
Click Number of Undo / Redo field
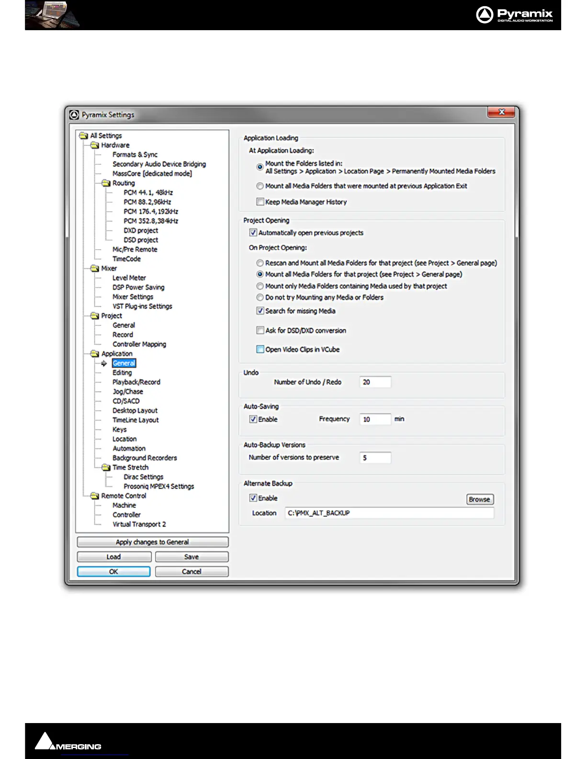375,382
